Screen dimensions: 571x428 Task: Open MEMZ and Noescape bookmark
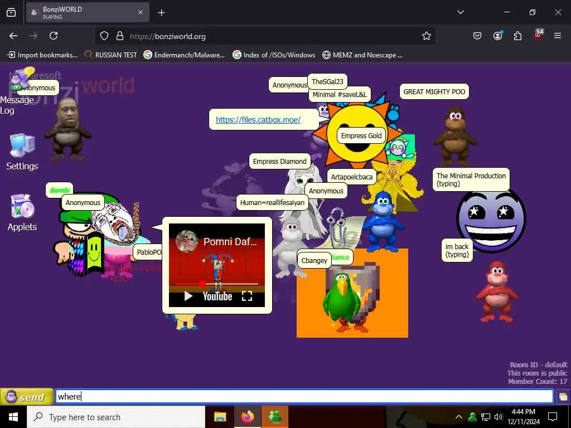click(x=362, y=55)
